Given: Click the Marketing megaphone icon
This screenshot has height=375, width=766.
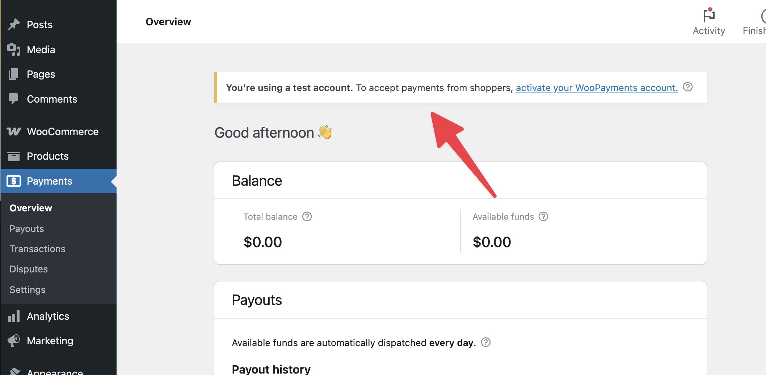Looking at the screenshot, I should coord(14,341).
